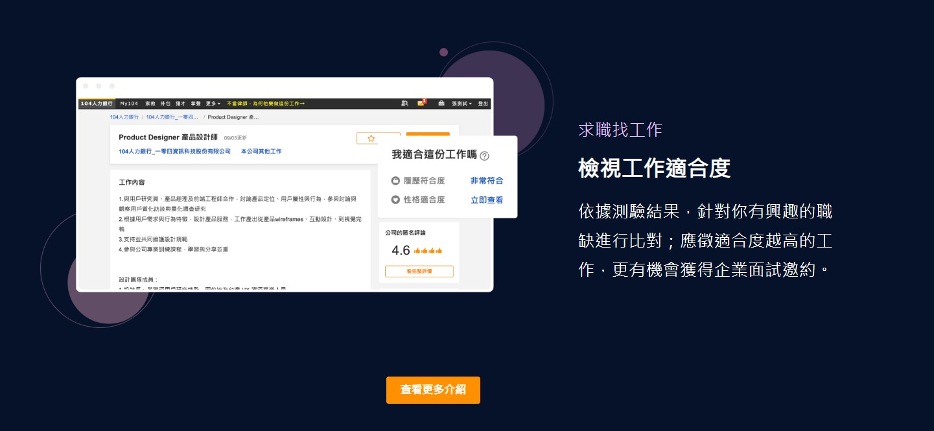The image size is (934, 431).
Task: Click the briefcase icon in navbar
Action: click(441, 103)
